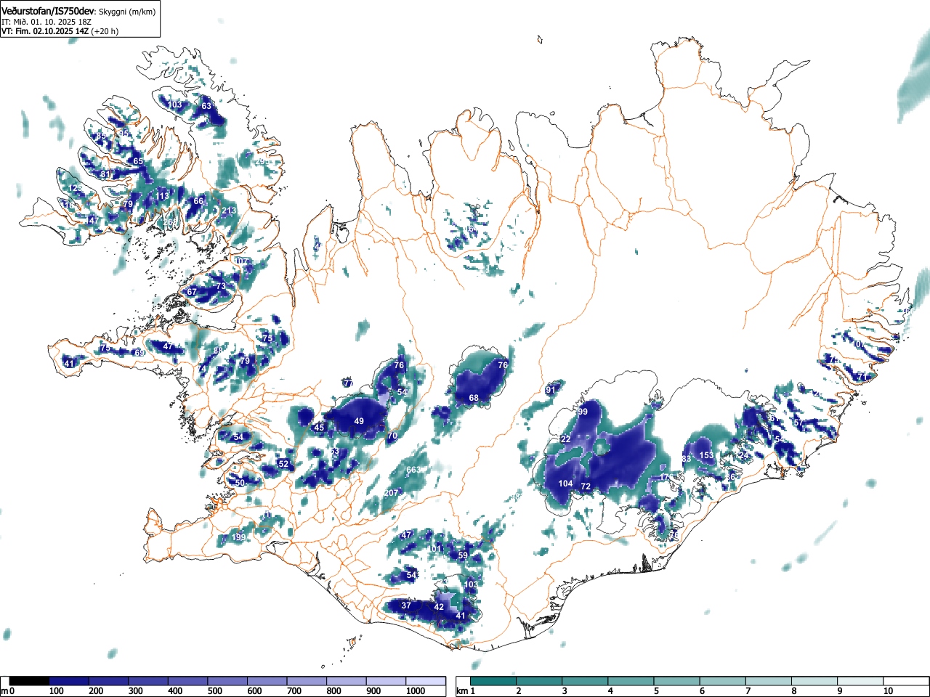Click the 22 visibility value on the map
Viewport: 930px width, 697px height.
(565, 439)
